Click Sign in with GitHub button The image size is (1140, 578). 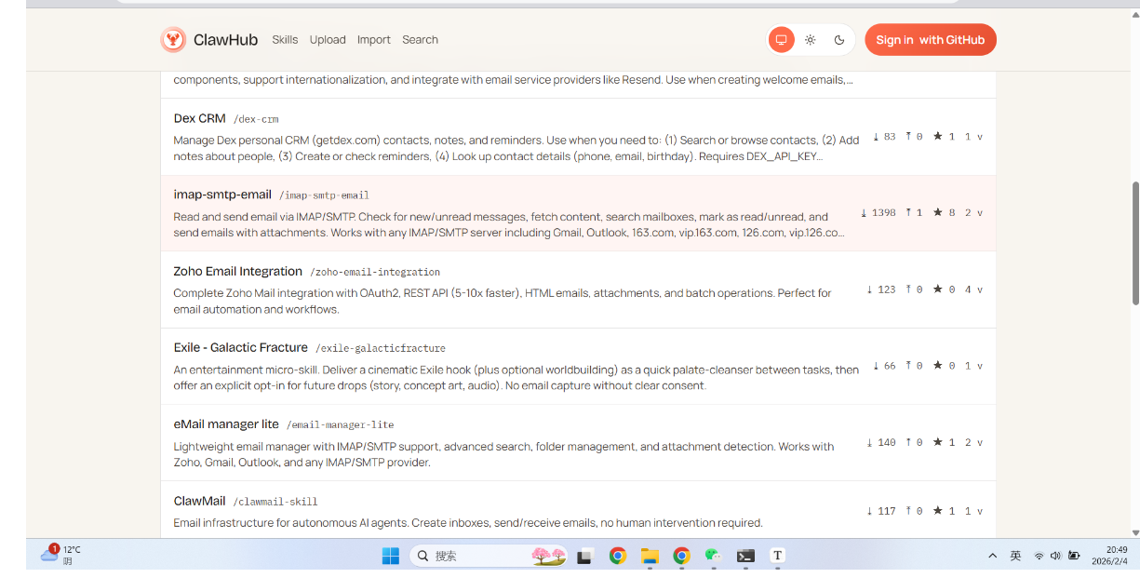[931, 40]
